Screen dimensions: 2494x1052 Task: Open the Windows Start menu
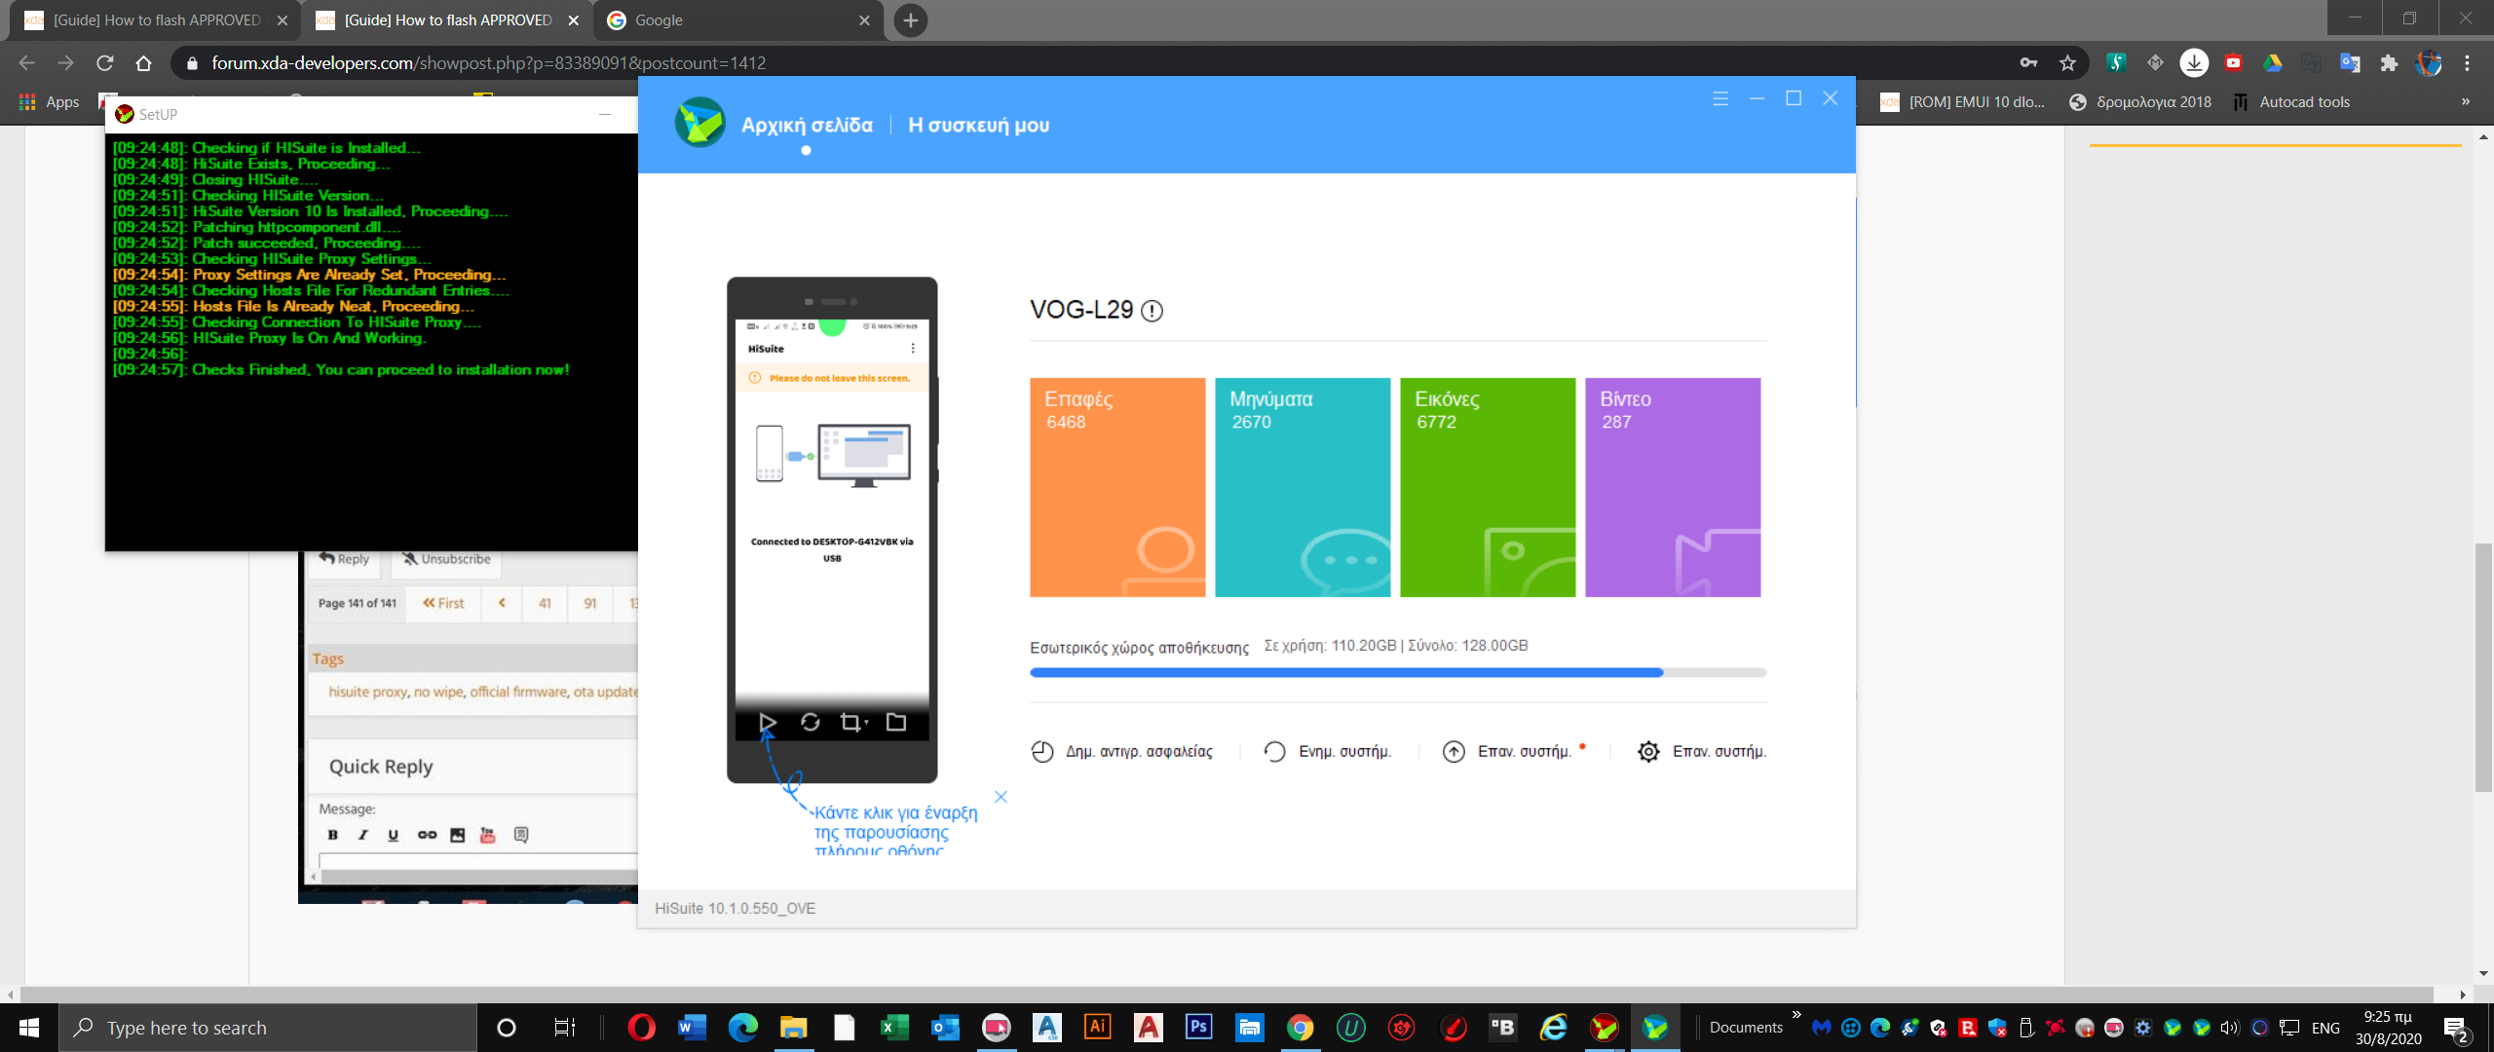tap(29, 1028)
